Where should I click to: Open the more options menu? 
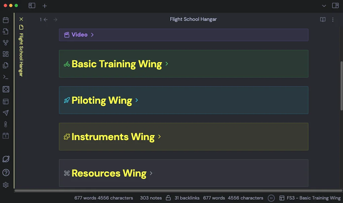pos(333,19)
